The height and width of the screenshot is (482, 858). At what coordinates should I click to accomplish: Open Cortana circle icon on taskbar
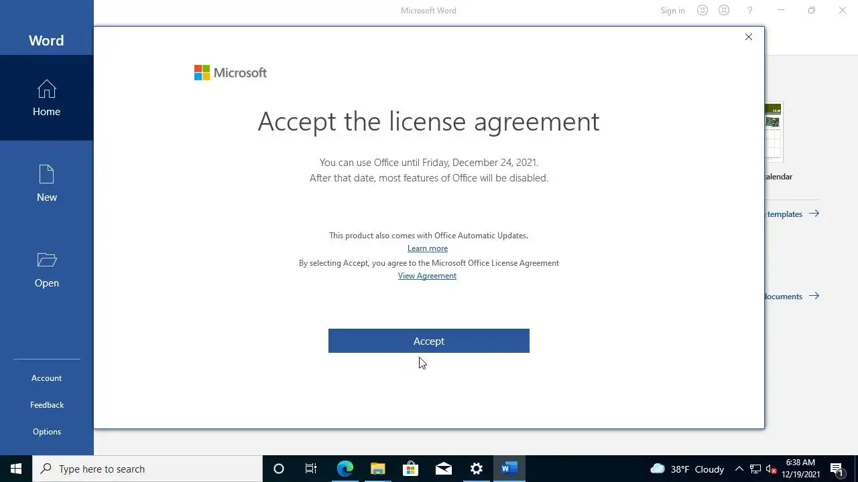tap(279, 469)
